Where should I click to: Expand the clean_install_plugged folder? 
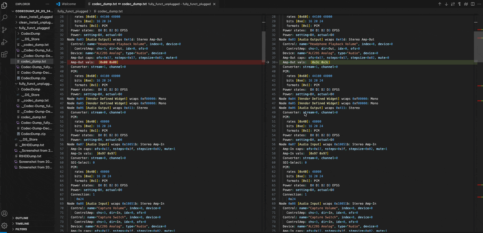click(32, 17)
